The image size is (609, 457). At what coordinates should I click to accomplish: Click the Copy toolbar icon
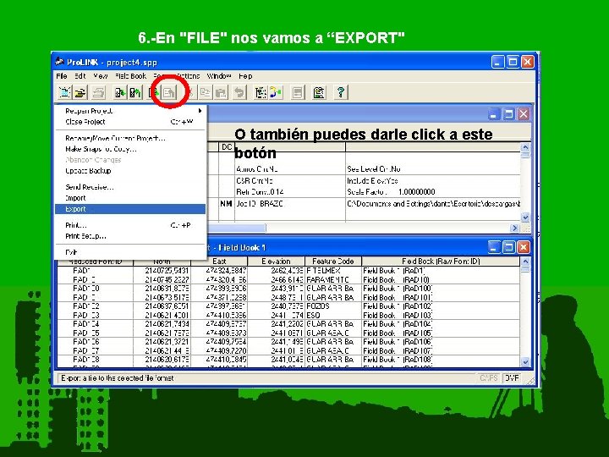(206, 92)
